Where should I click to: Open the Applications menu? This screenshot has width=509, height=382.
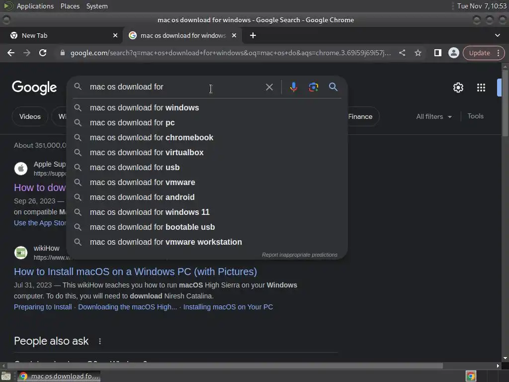[35, 6]
